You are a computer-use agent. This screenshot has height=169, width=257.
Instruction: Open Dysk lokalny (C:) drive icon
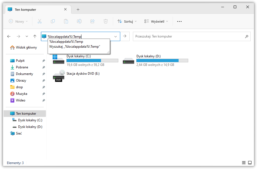coord(58,60)
